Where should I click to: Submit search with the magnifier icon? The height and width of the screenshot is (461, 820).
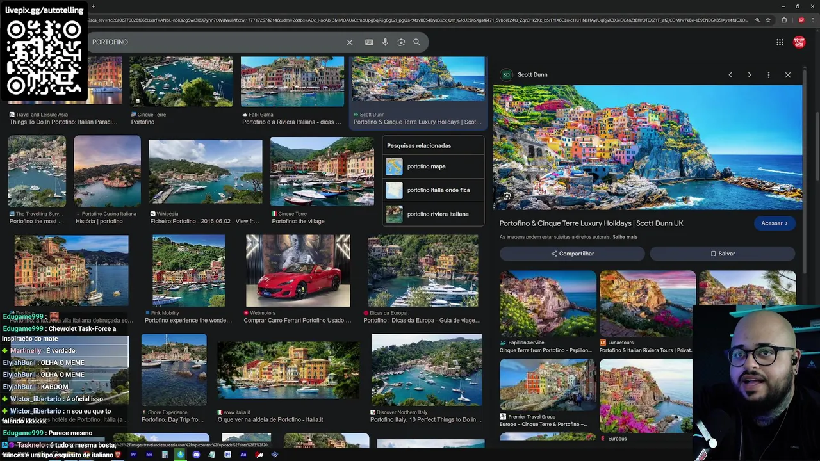(x=416, y=42)
